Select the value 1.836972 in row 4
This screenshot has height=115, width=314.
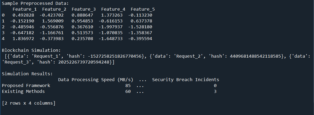tap(23, 39)
